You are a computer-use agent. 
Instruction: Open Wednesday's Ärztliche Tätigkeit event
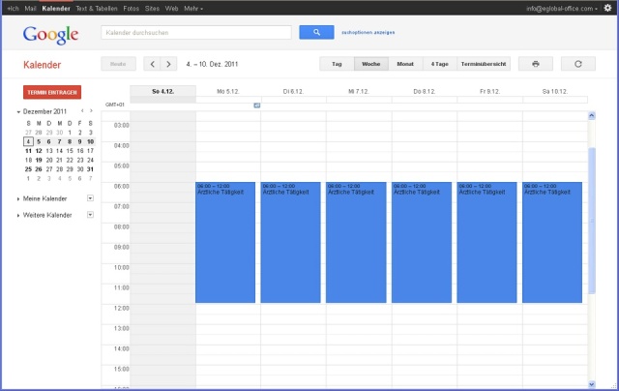[356, 243]
